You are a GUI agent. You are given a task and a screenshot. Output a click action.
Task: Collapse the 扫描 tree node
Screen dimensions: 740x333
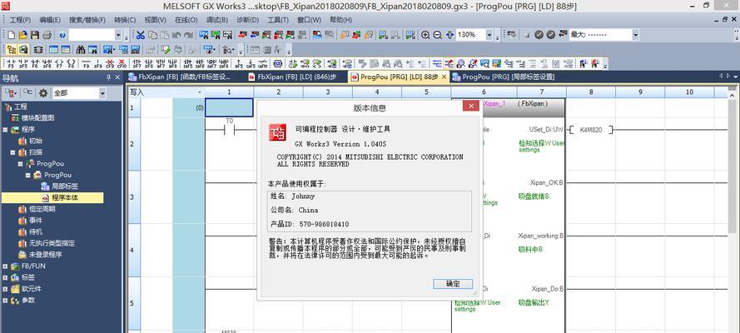coord(13,152)
